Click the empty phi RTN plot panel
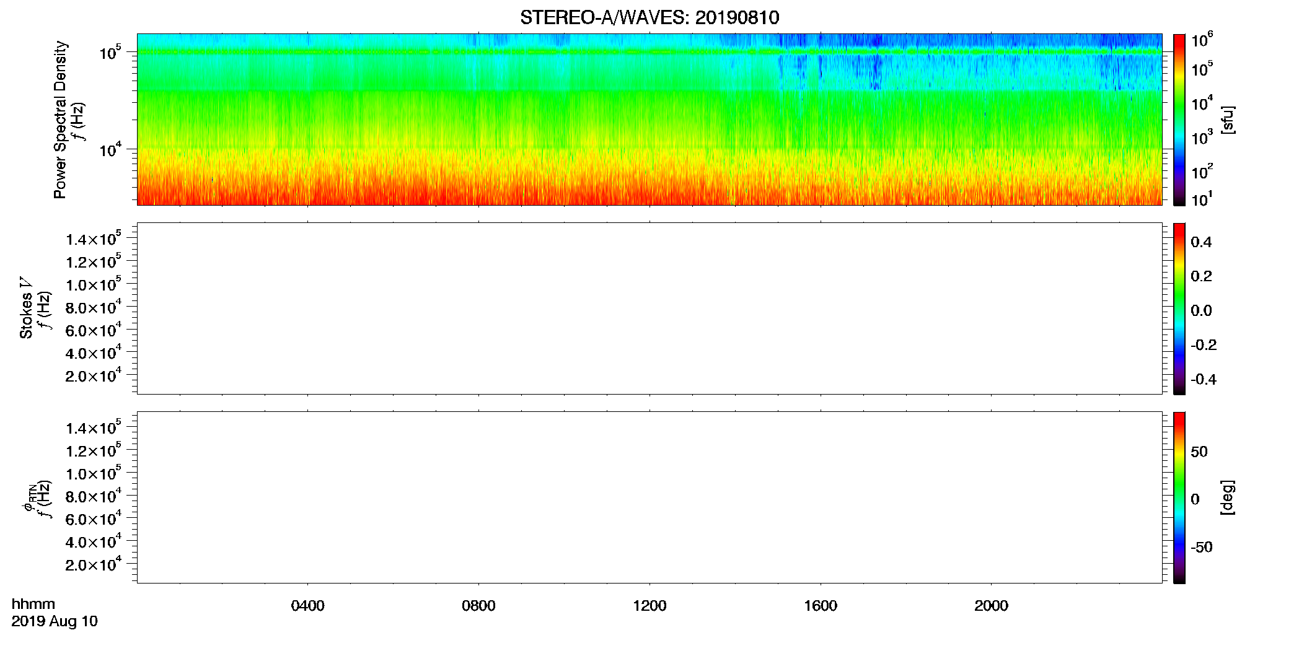The height and width of the screenshot is (669, 1299). tap(649, 497)
